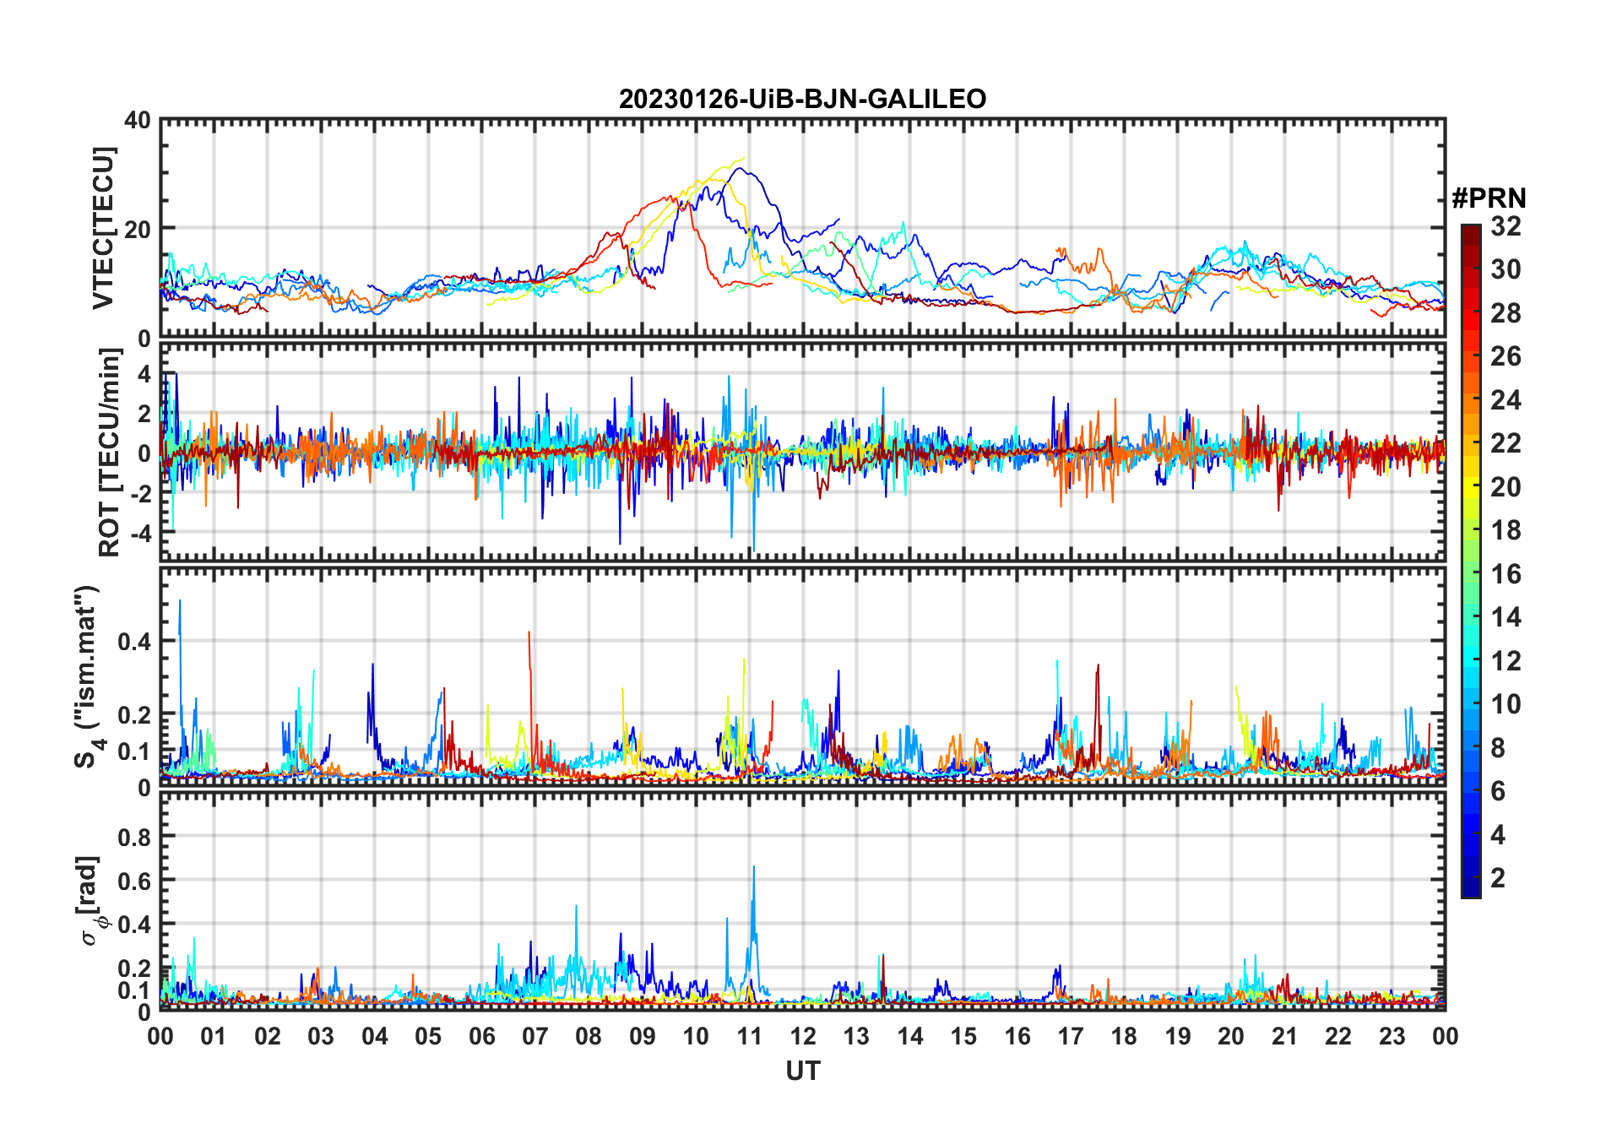
Task: Click the #PRN colorbar title
Action: click(x=1489, y=198)
